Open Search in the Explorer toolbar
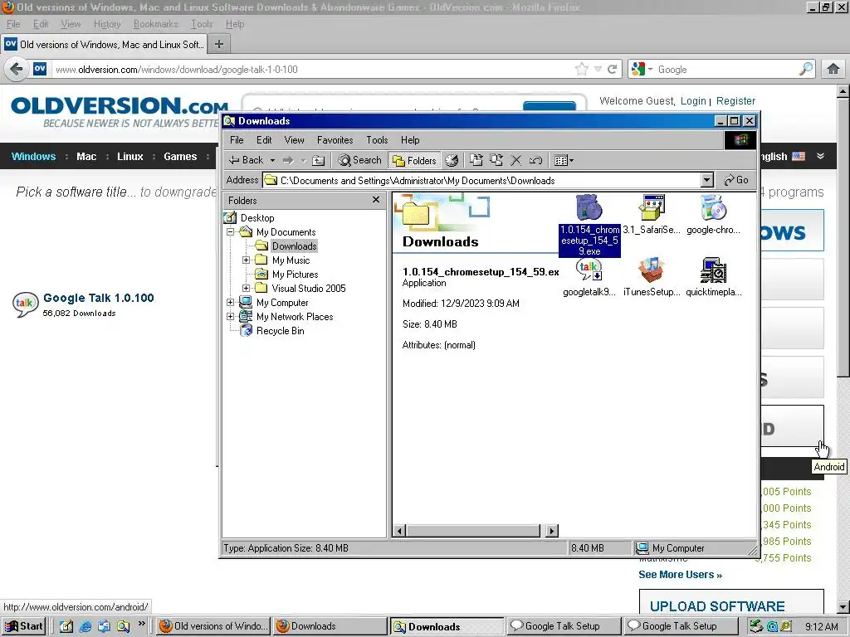This screenshot has width=850, height=637. coord(360,160)
